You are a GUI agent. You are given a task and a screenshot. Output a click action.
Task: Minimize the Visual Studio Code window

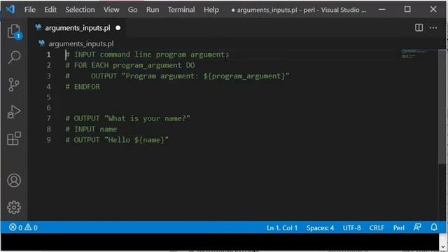381,9
